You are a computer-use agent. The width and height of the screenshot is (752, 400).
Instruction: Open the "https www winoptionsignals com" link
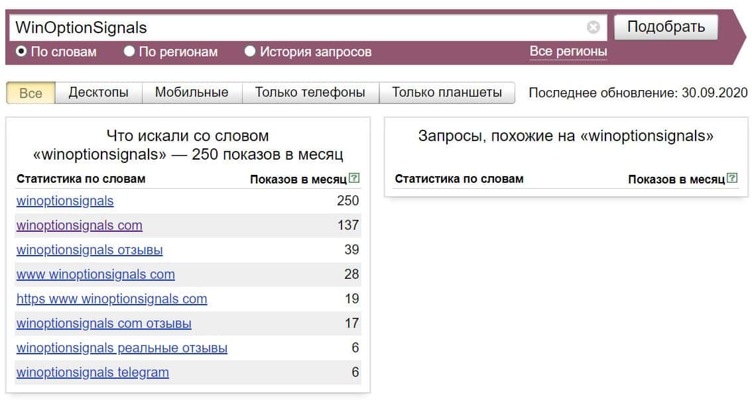111,299
